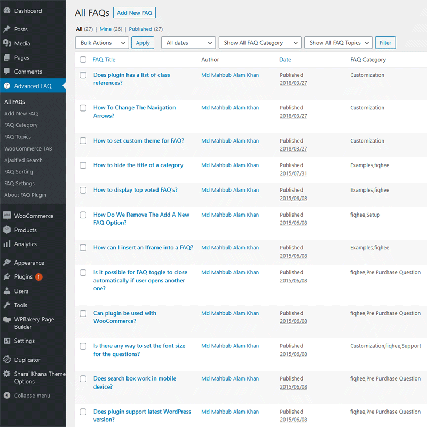427x427 pixels.
Task: Open the Bulk Actions dropdown
Action: tap(101, 42)
